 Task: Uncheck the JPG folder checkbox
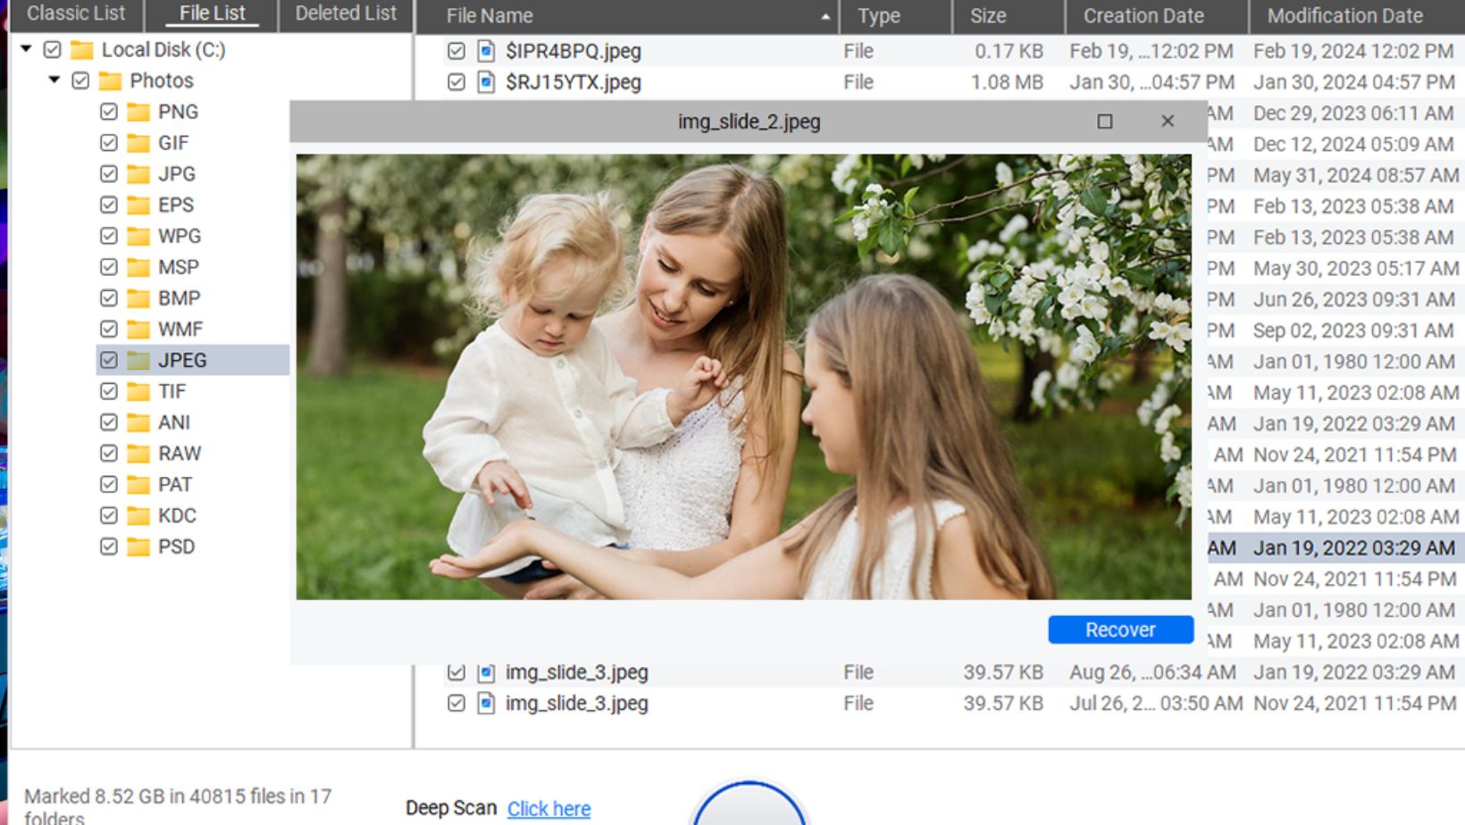click(109, 174)
